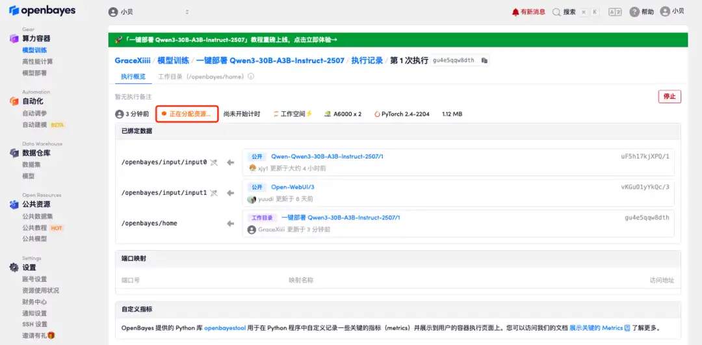Viewport: 702px width, 345px height.
Task: Click 一键部署 Qwen3-30B-A3B-Instruct-2507 in the breadcrumb
Action: 270,60
